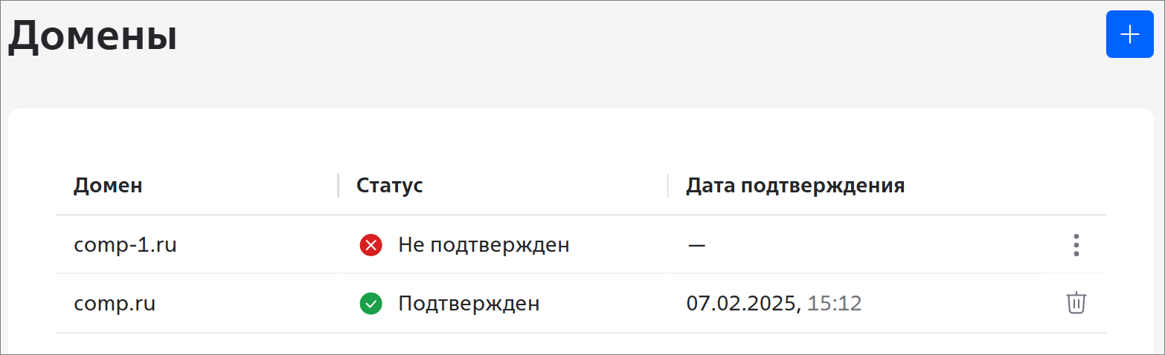Open three-dot menu for comp-1.ru

[1076, 245]
